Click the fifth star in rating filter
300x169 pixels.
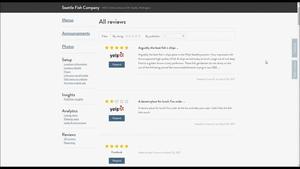139,36
